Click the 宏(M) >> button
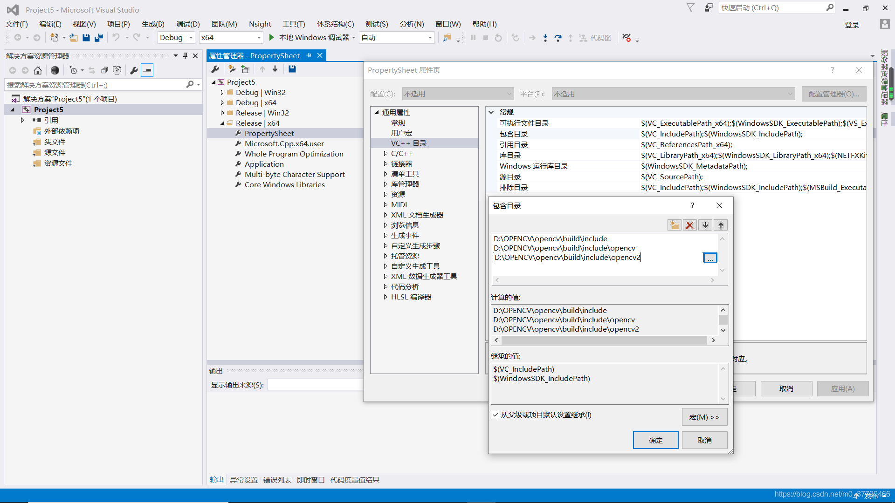The height and width of the screenshot is (503, 895). coord(704,417)
